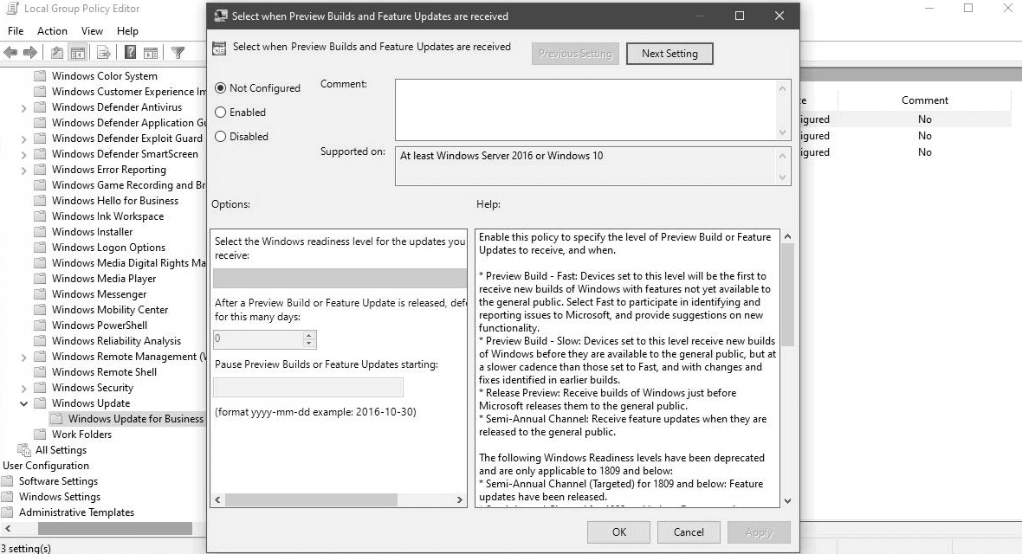Click the folder icon of Administrative Templates
Image resolution: width=1022 pixels, height=554 pixels.
[x=8, y=512]
